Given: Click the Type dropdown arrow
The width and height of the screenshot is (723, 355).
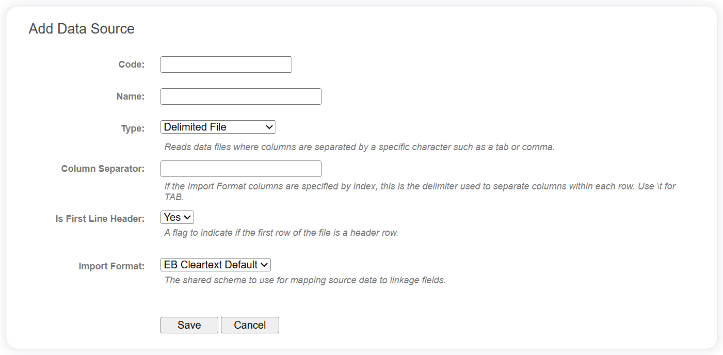Looking at the screenshot, I should coord(269,126).
